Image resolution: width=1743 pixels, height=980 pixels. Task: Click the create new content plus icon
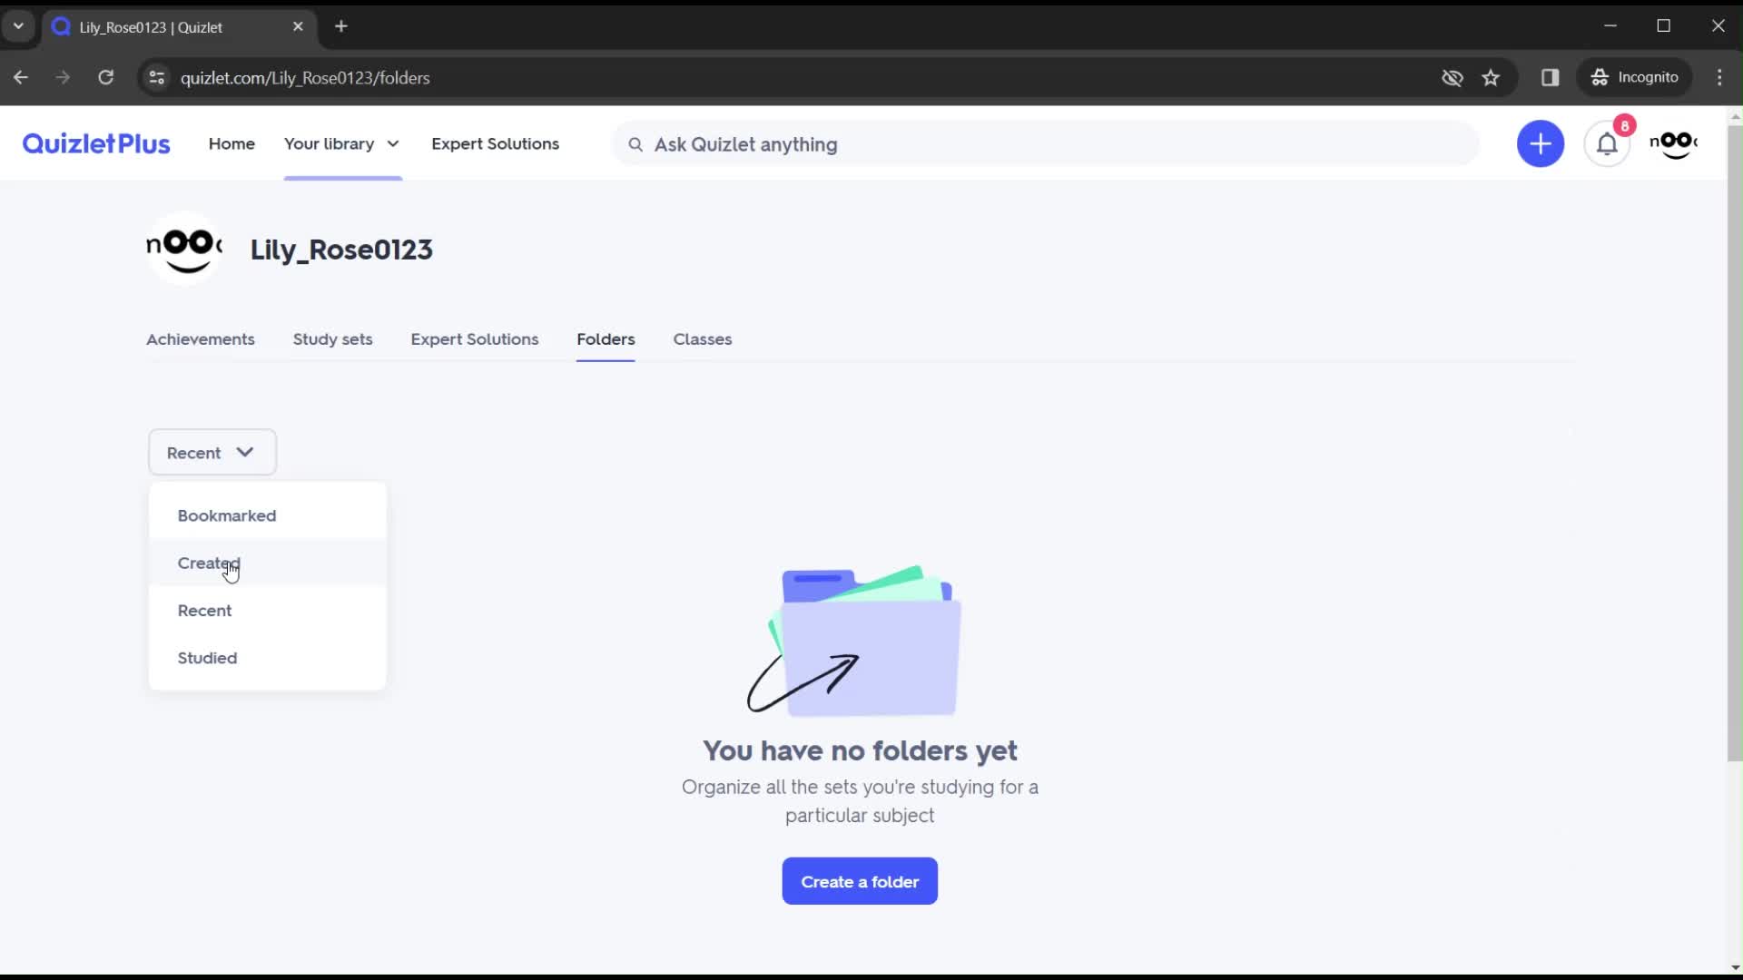click(x=1540, y=143)
